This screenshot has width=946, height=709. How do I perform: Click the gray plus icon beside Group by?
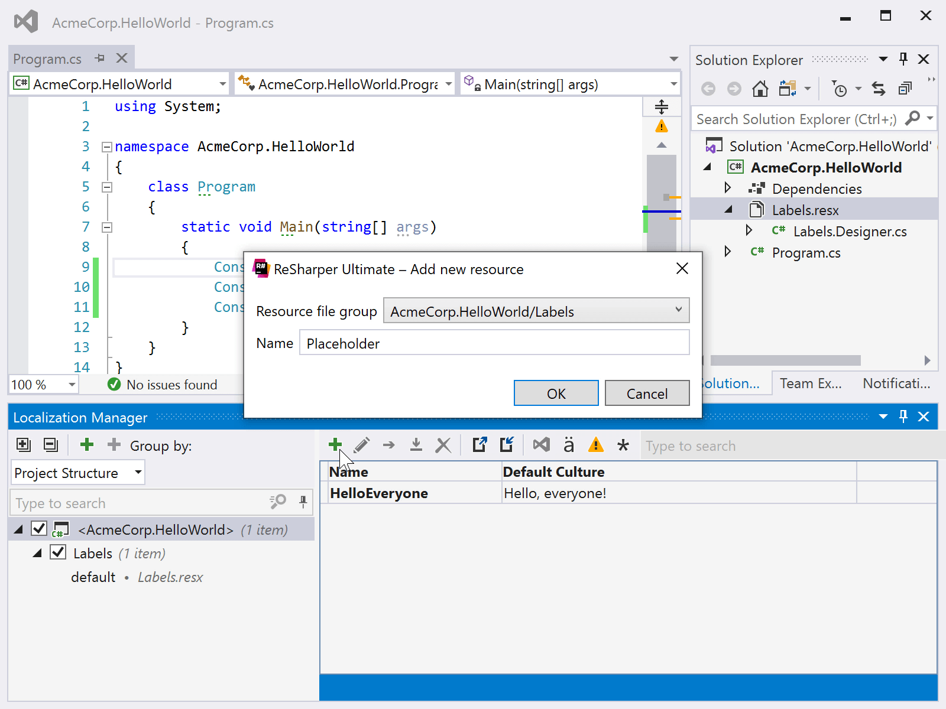point(114,444)
